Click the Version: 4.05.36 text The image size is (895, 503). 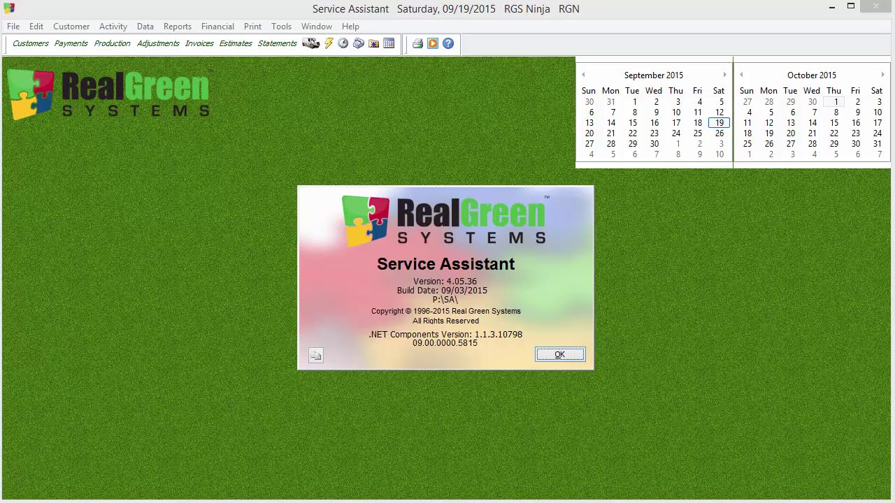[x=445, y=282]
